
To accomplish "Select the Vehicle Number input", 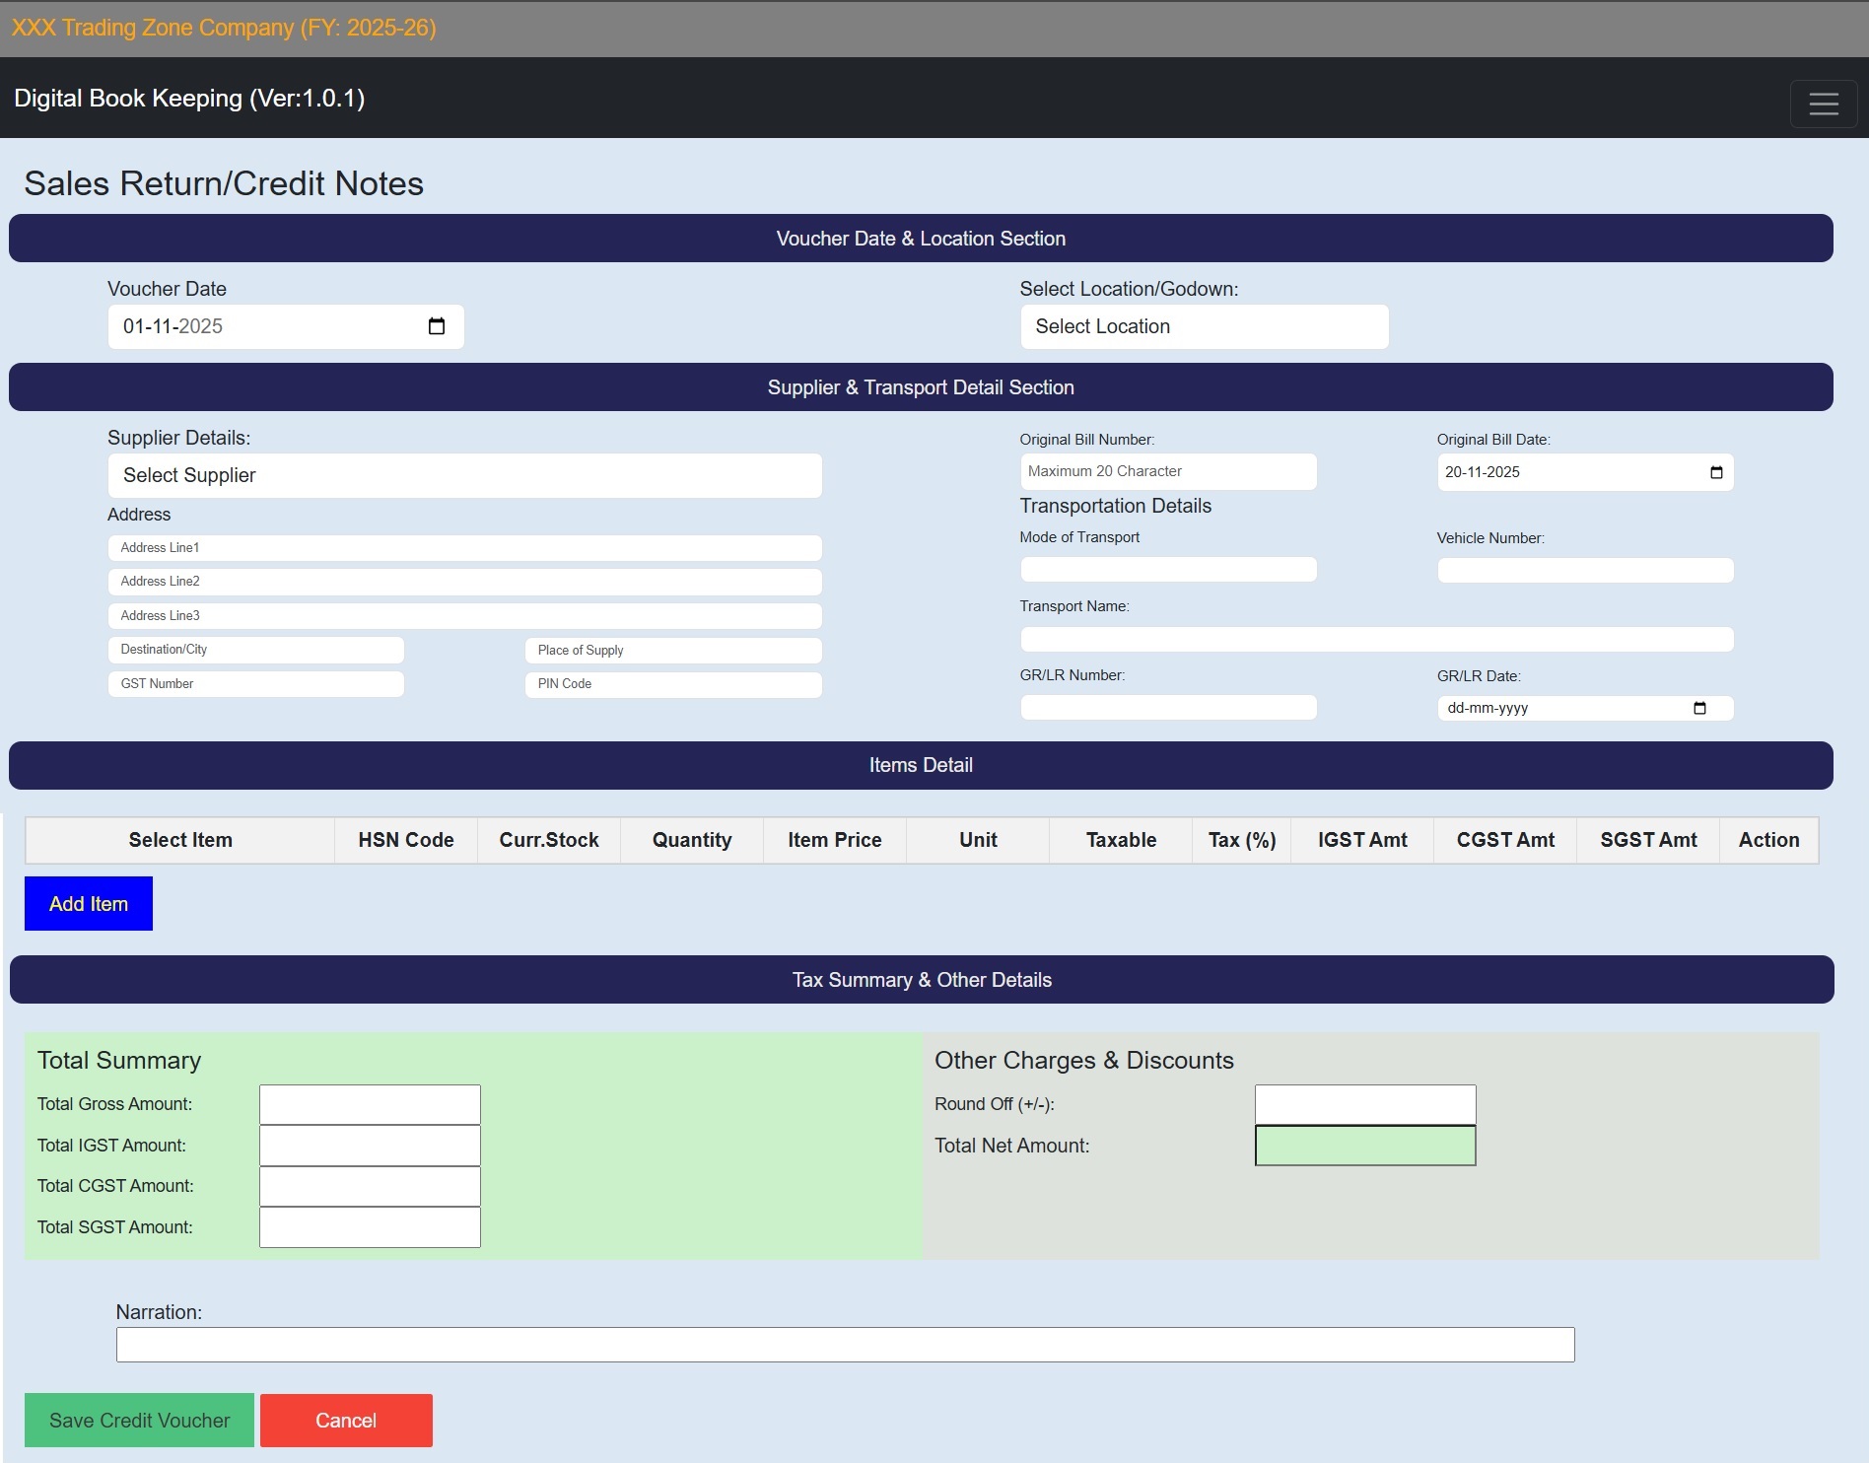I will point(1584,570).
